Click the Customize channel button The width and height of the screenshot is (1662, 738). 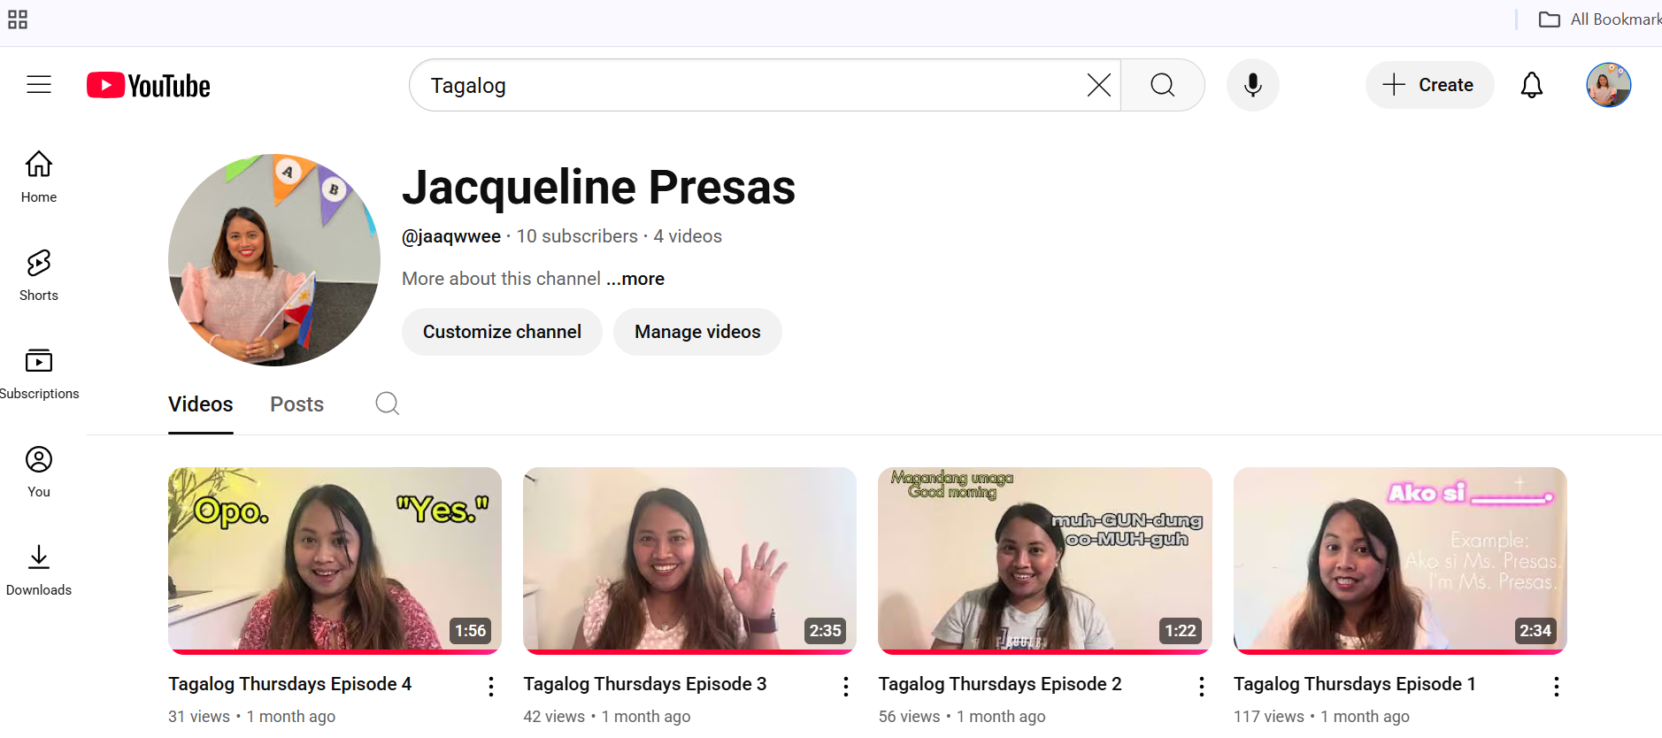tap(502, 332)
